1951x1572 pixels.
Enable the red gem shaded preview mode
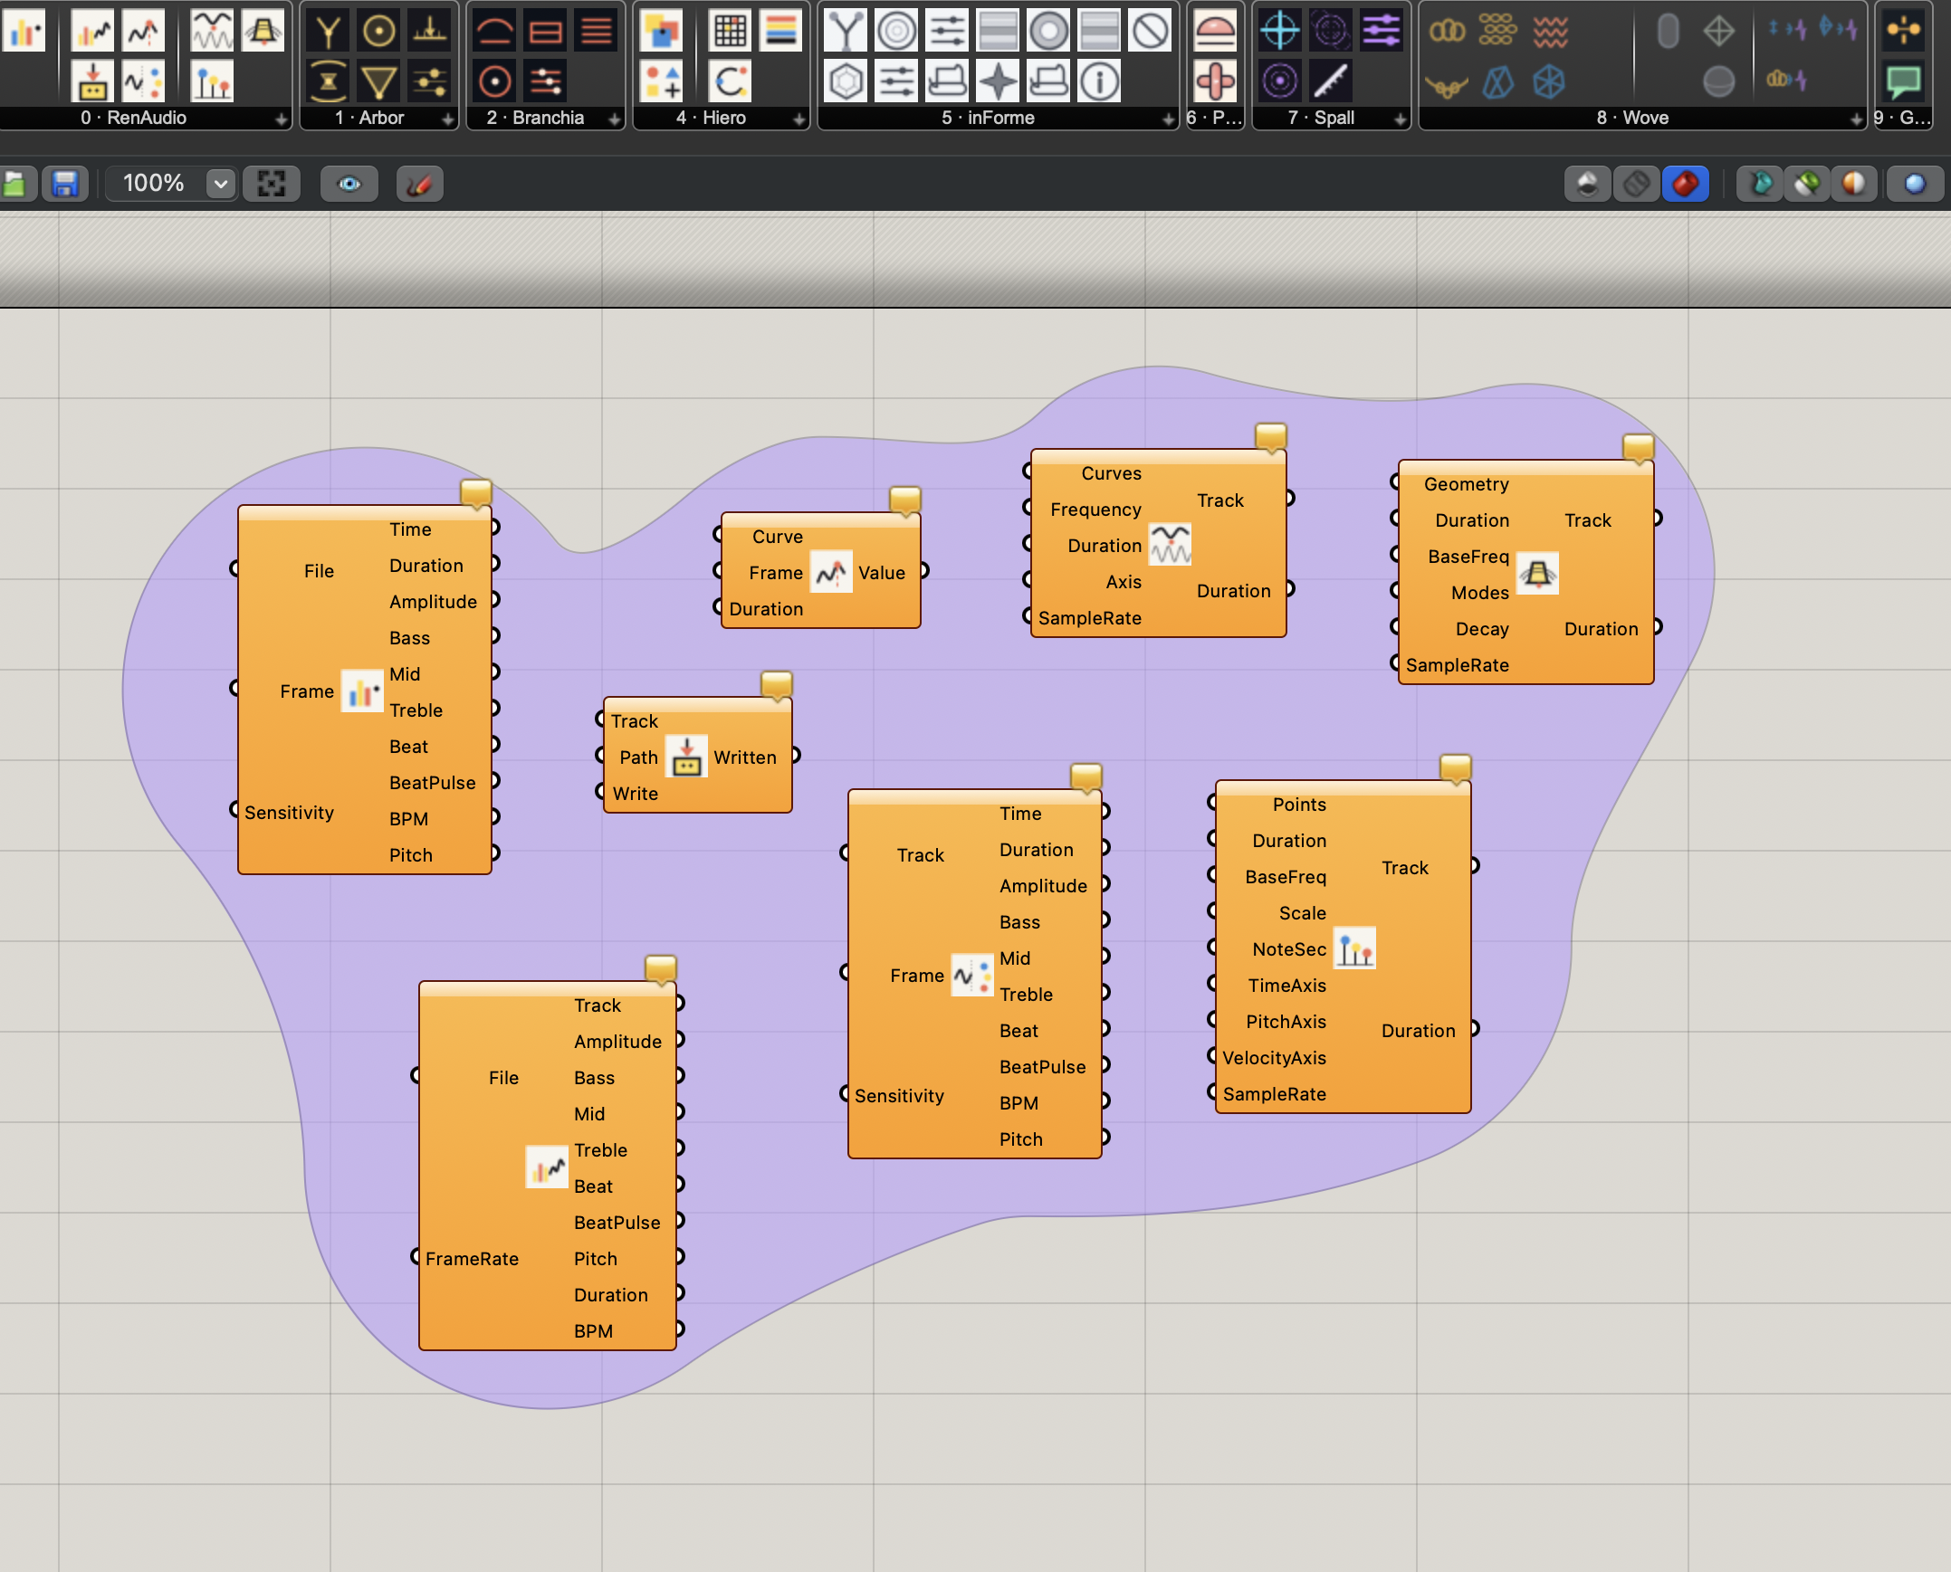point(1686,183)
